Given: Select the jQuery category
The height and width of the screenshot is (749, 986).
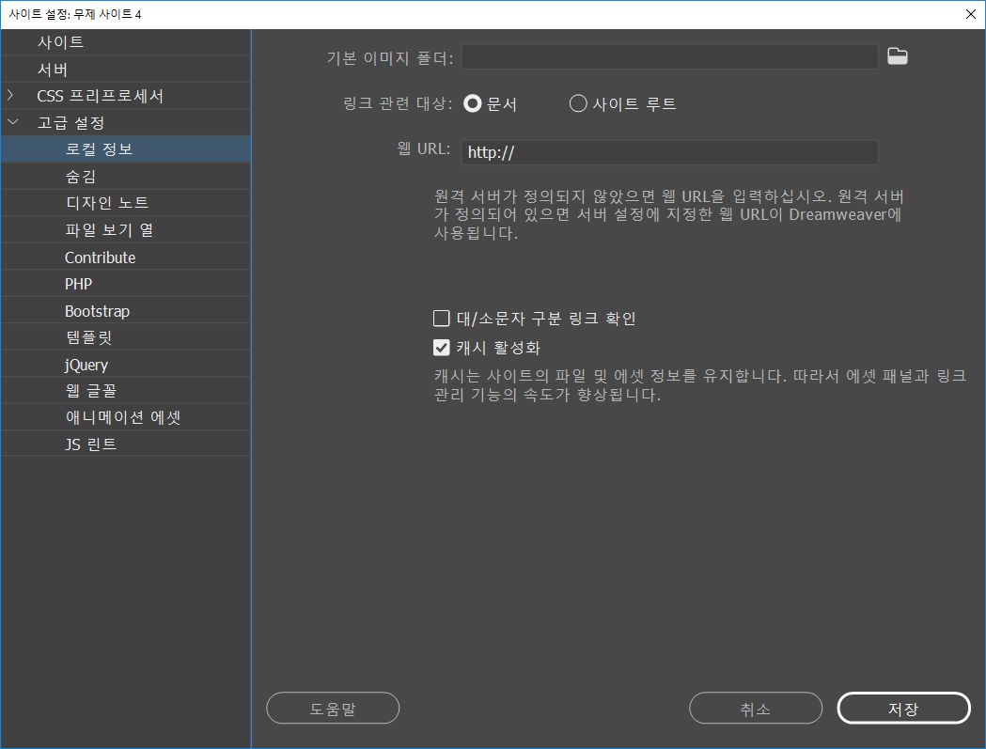Looking at the screenshot, I should coord(84,364).
